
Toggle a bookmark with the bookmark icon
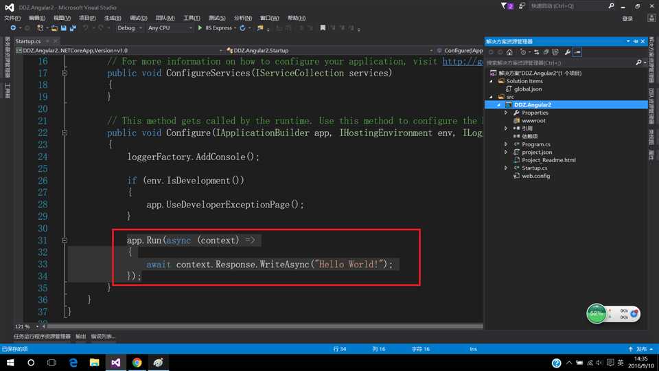pyautogui.click(x=323, y=27)
